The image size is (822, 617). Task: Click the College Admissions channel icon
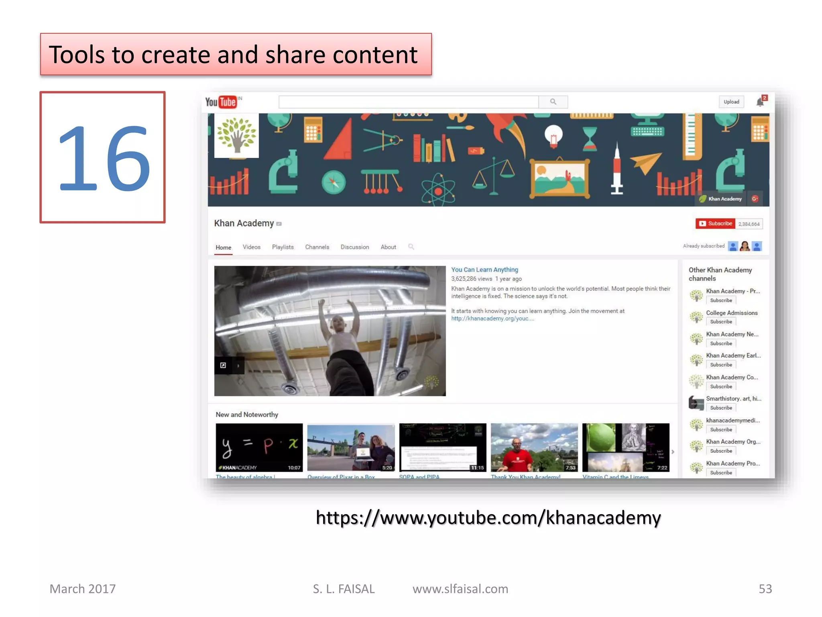(x=696, y=317)
